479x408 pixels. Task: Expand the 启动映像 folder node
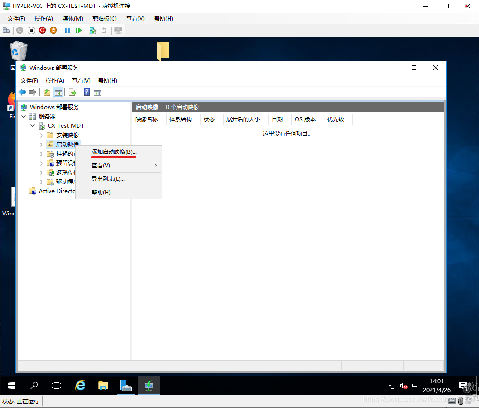[x=42, y=145]
